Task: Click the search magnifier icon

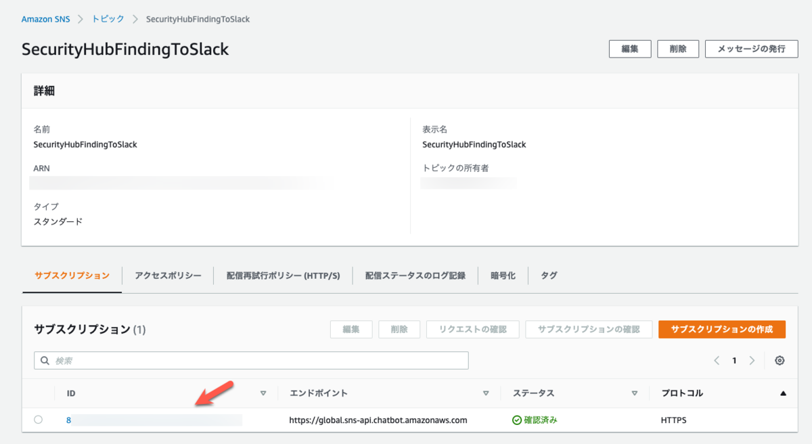Action: [45, 361]
